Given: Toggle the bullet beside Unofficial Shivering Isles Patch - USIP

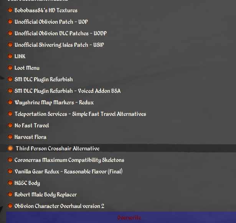Looking at the screenshot, I should 10,45.
